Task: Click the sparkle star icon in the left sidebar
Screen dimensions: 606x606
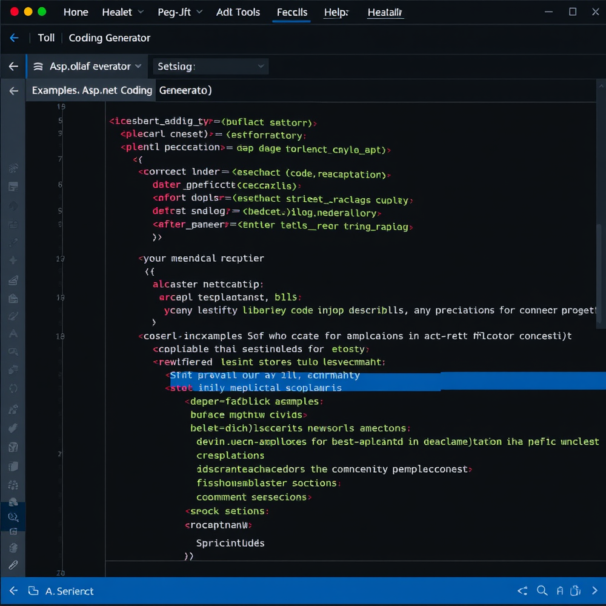Action: [13, 261]
